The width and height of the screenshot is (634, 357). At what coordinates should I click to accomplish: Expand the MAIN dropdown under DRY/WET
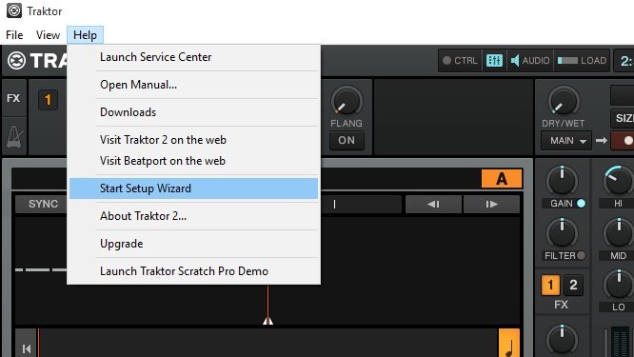(x=566, y=141)
